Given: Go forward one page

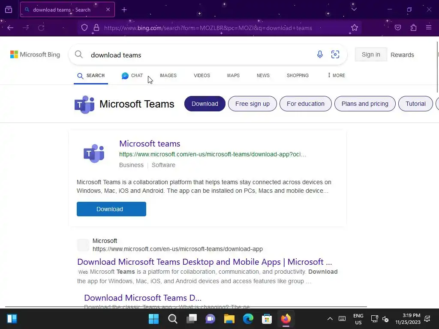Looking at the screenshot, I should pos(26,28).
